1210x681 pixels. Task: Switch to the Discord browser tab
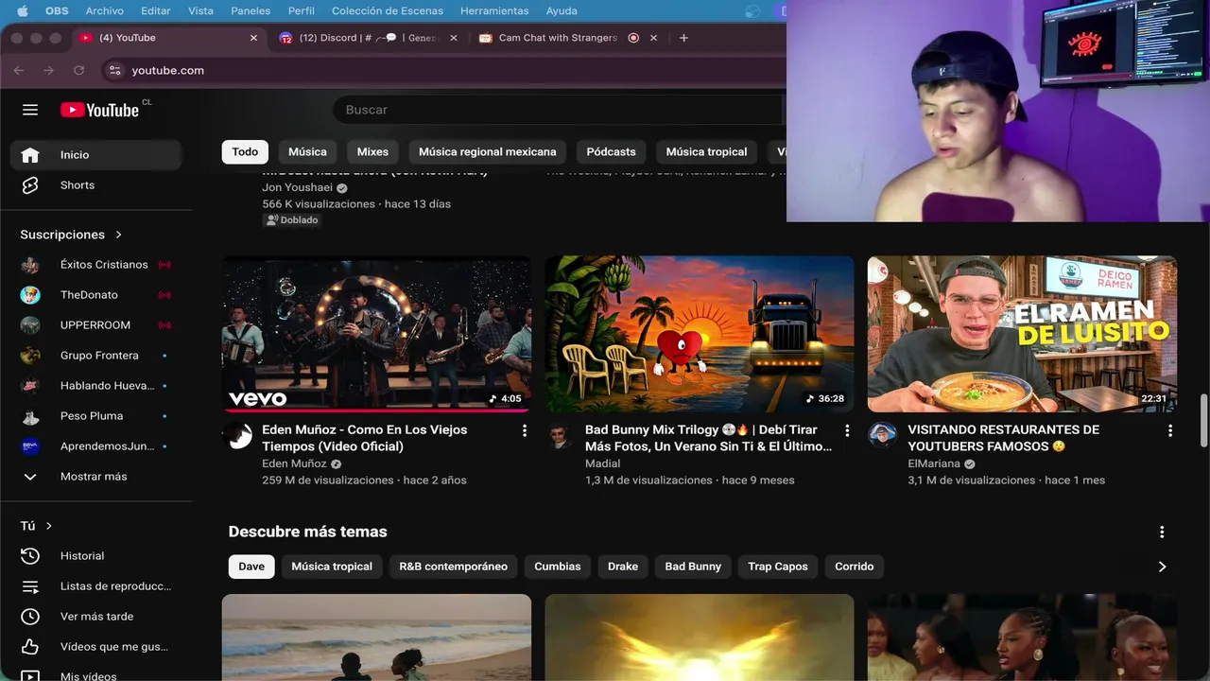click(x=369, y=38)
